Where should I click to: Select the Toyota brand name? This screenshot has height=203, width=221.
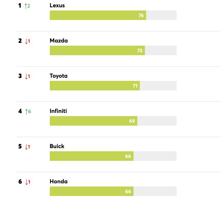(x=59, y=76)
